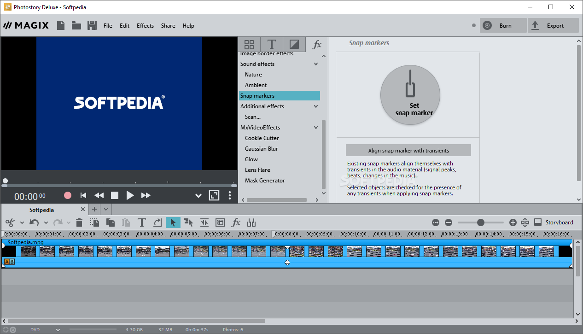Open the File menu

click(108, 26)
